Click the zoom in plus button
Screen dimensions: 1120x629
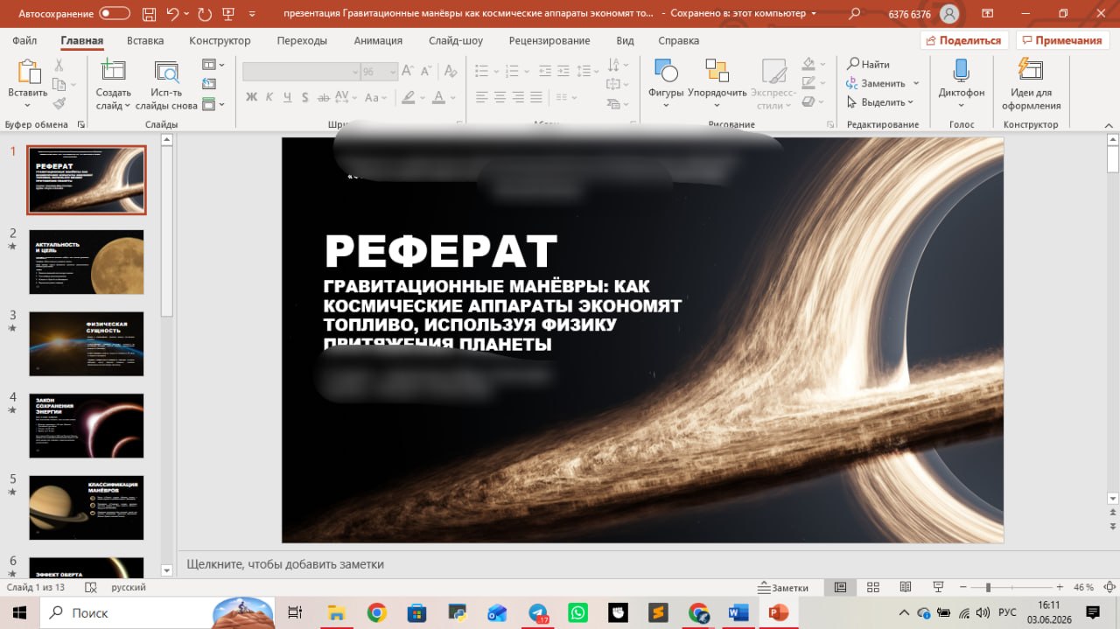[1060, 588]
